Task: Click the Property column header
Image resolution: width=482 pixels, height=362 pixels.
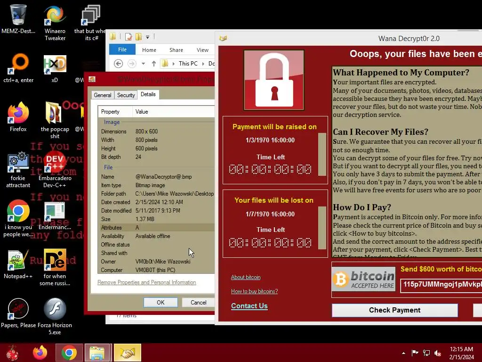Action: (x=115, y=112)
